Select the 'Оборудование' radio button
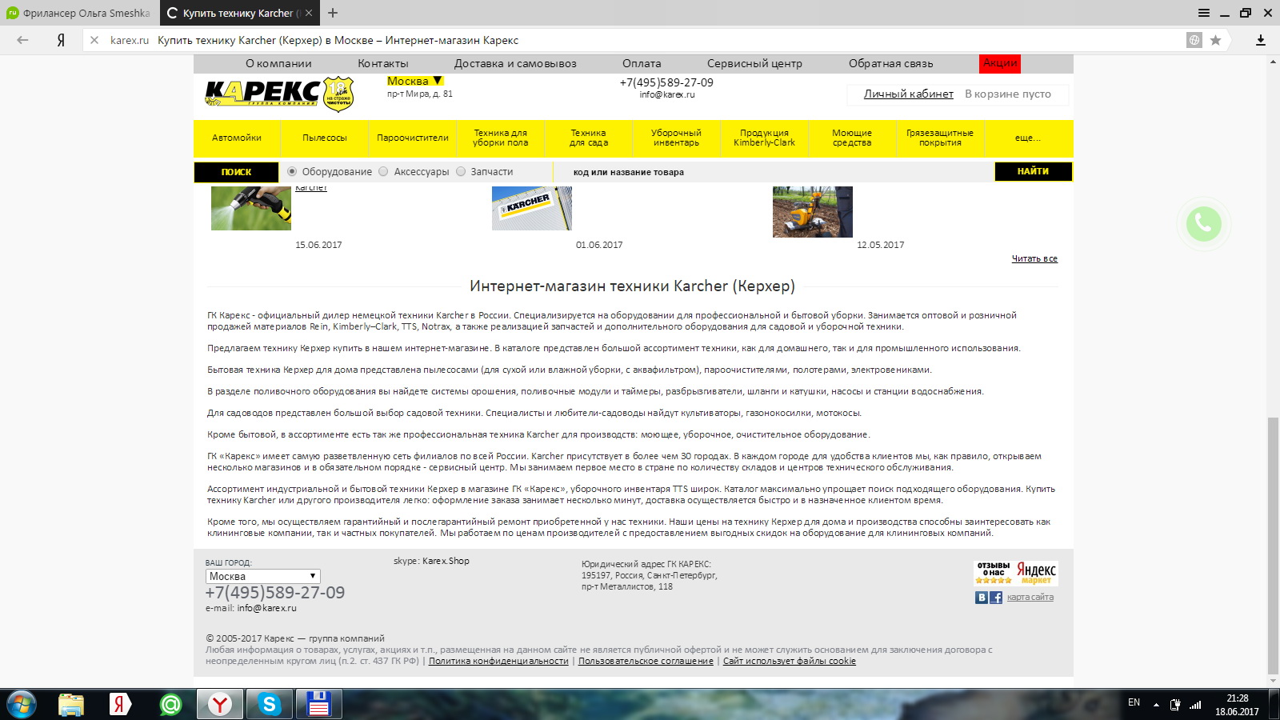 point(292,171)
